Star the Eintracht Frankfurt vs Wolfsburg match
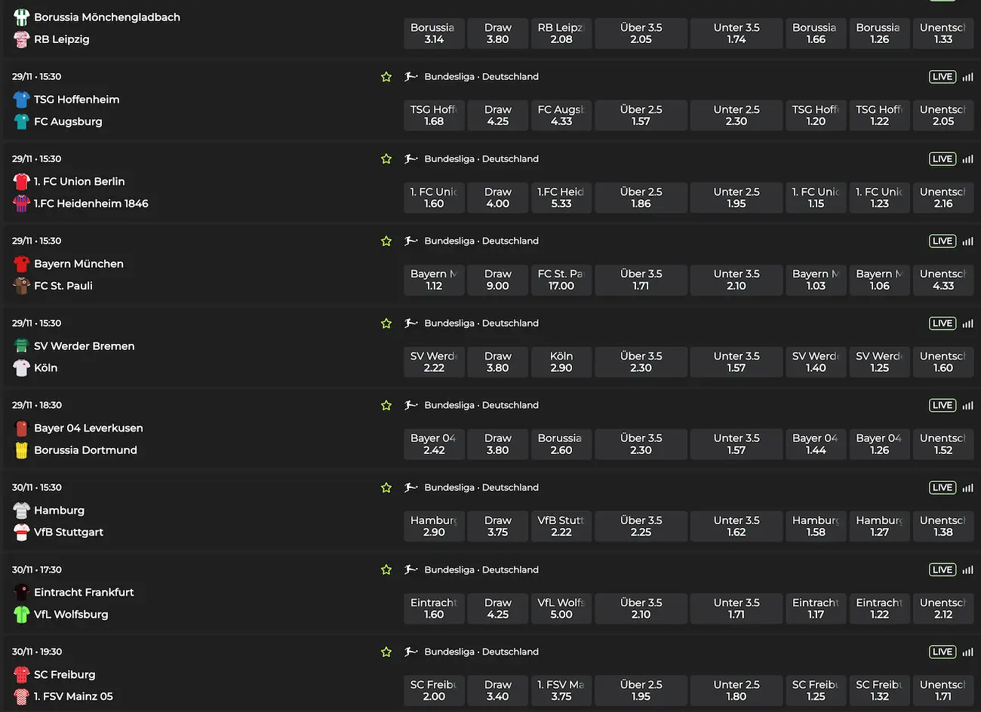 pos(386,570)
